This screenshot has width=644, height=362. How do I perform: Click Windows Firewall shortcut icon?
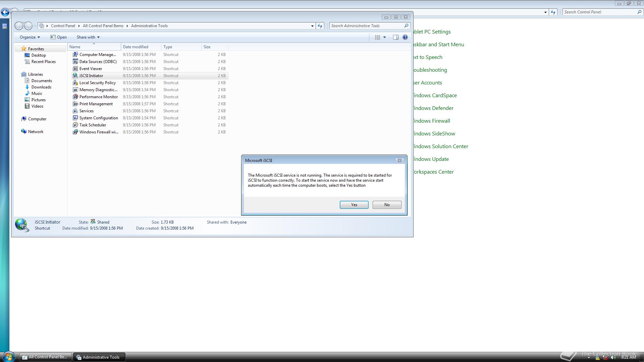(75, 132)
